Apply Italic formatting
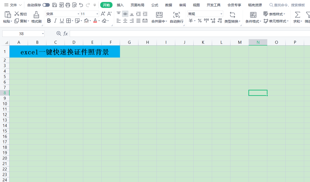 point(55,21)
